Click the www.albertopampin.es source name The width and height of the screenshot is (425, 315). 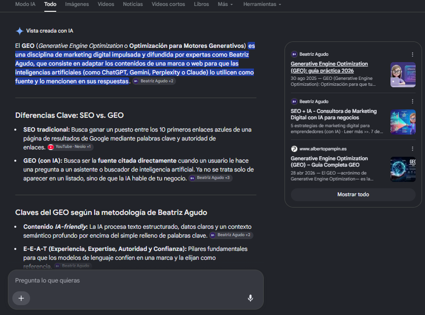[x=323, y=149]
